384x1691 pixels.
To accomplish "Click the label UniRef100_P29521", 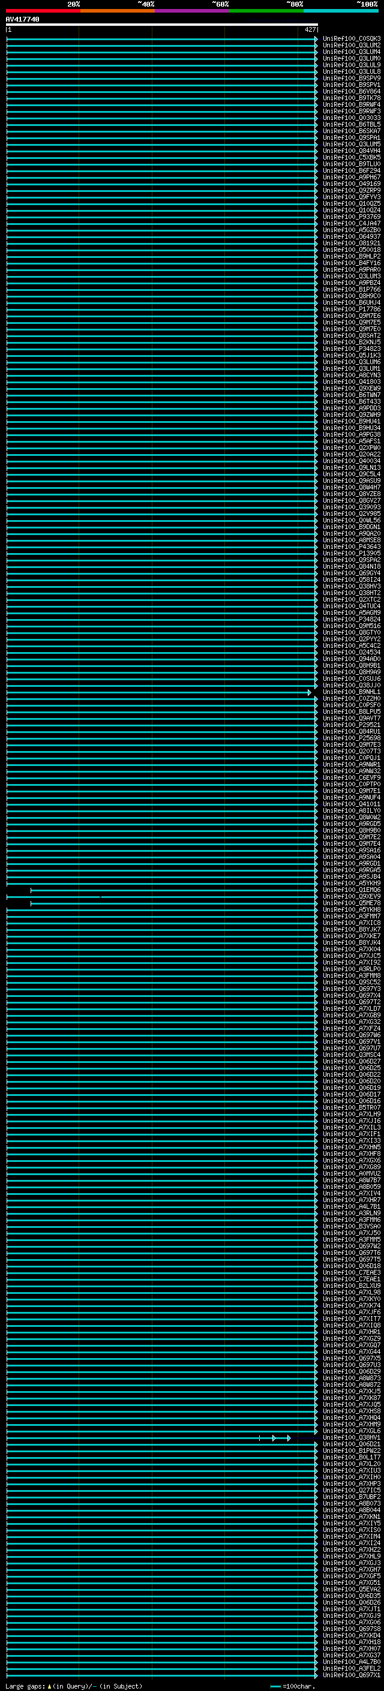I will (x=352, y=725).
